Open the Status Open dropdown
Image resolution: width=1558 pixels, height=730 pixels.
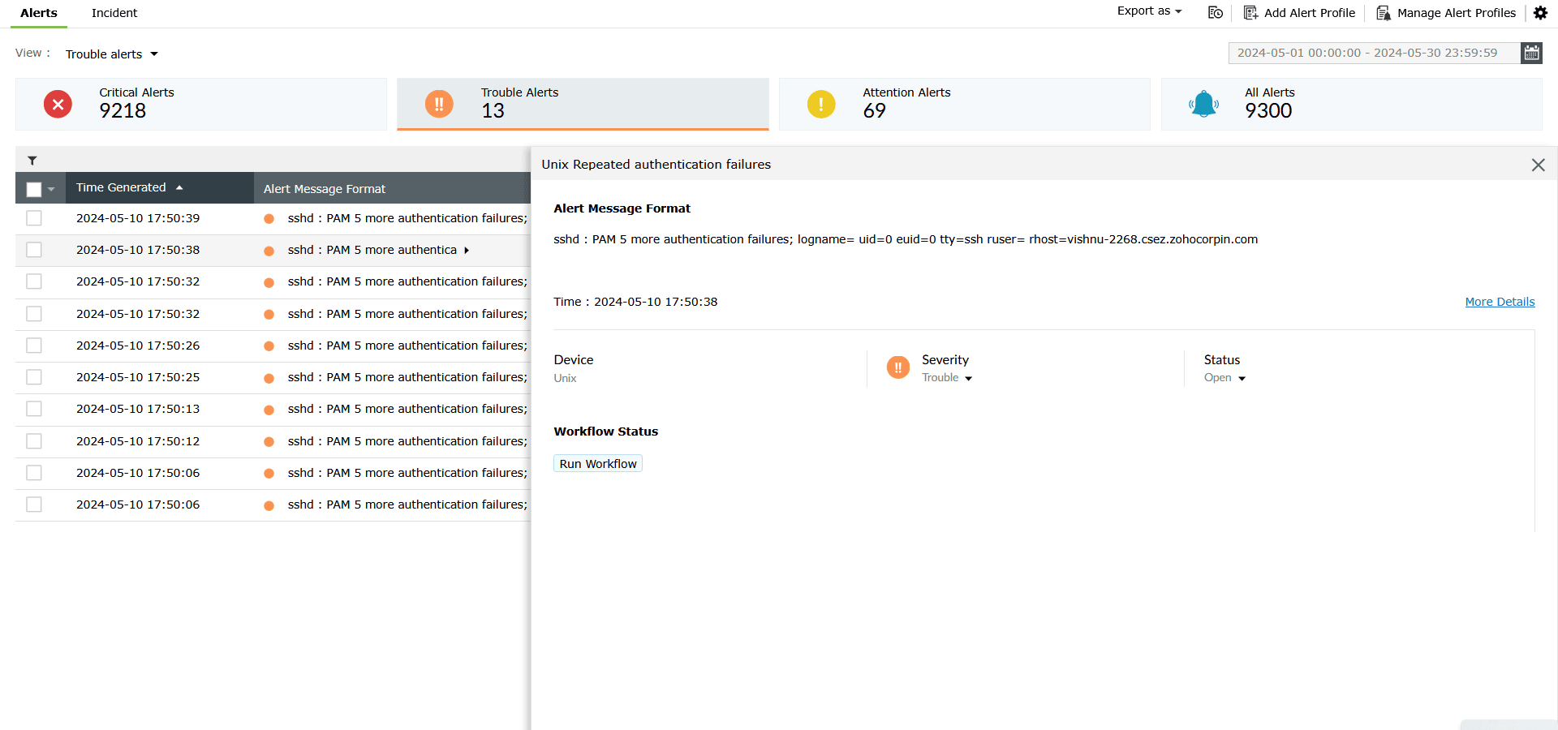pos(1224,377)
